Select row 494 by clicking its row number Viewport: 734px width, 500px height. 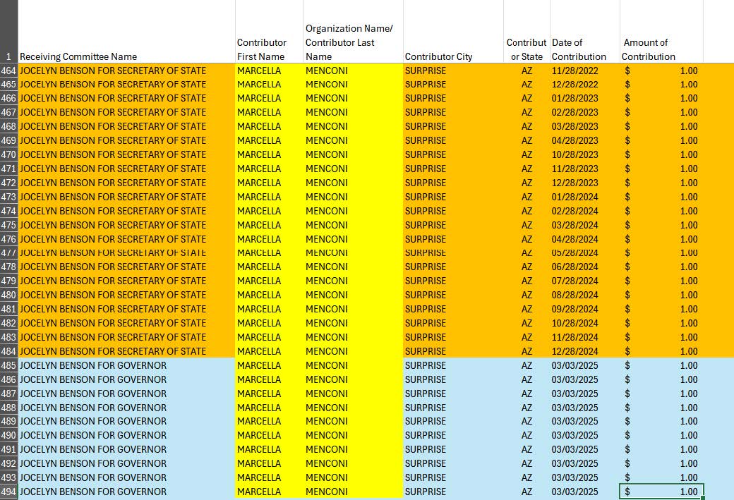pos(8,492)
